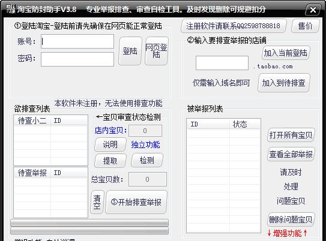Screen dimensions: 326x241
Task: Close the 淘宝防封助手 window
Action: (x=313, y=10)
